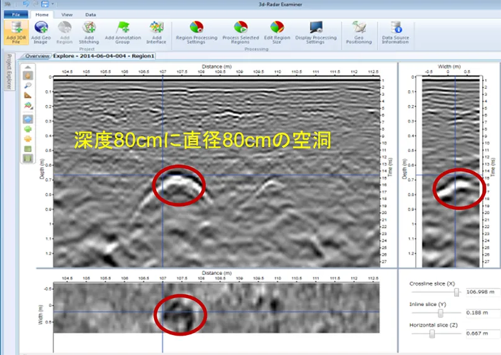Image resolution: width=501 pixels, height=355 pixels.
Task: Click Edit Region Size icon
Action: click(277, 31)
